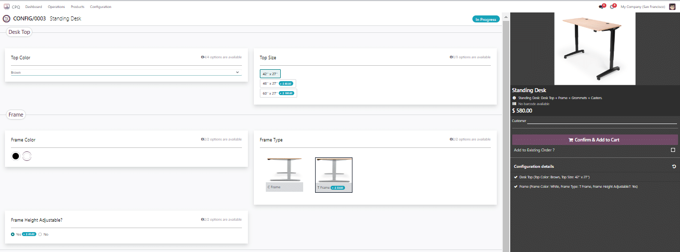Choose the 48'' x 27'' top size

coord(278,84)
